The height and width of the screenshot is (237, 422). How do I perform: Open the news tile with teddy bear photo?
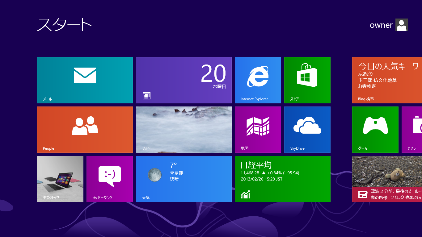(387, 179)
